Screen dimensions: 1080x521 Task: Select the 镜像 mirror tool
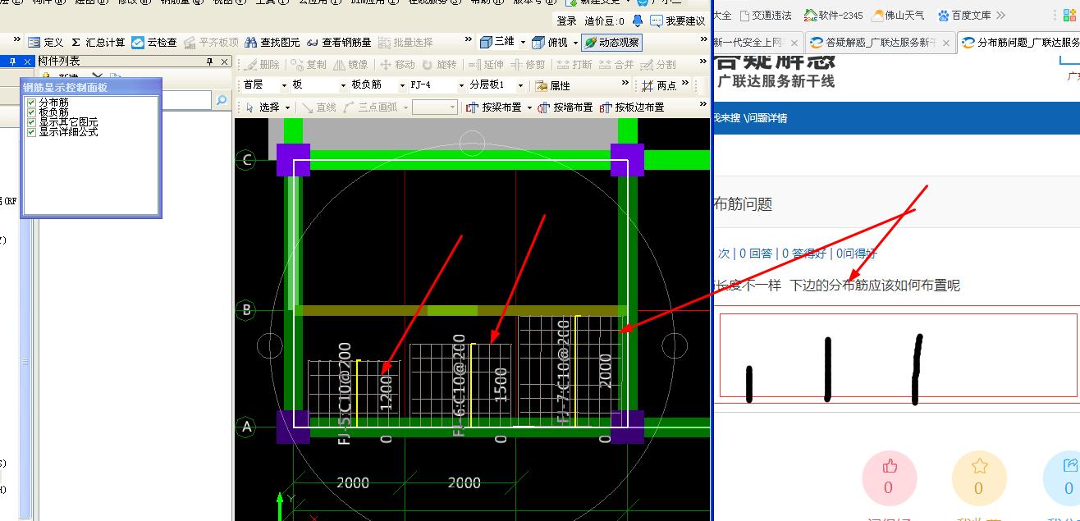(350, 64)
